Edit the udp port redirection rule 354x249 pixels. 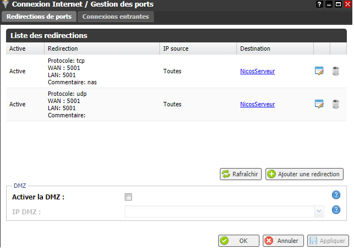(x=319, y=104)
